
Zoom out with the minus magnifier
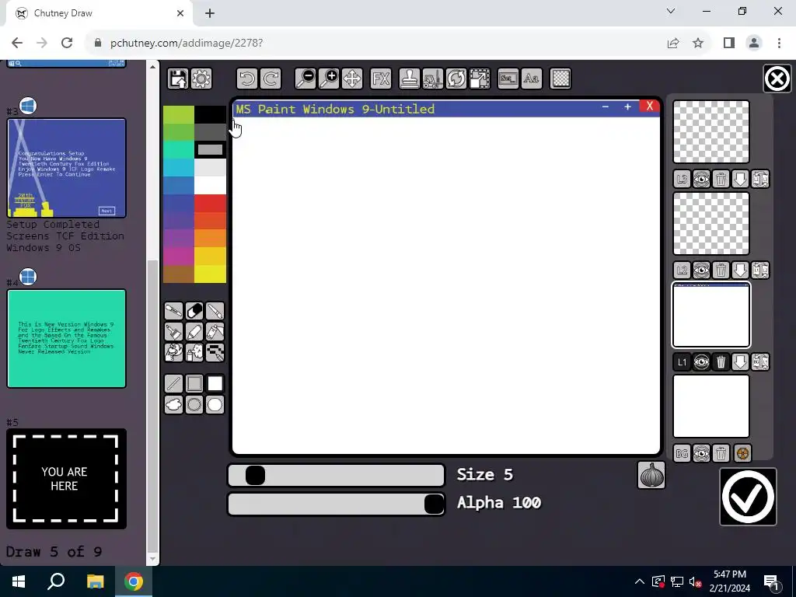306,79
